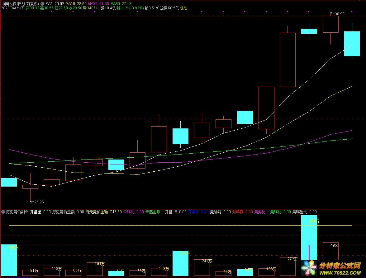Click the 开盘量: 0.00 label
Viewport: 366px width, 278px height.
click(40, 212)
